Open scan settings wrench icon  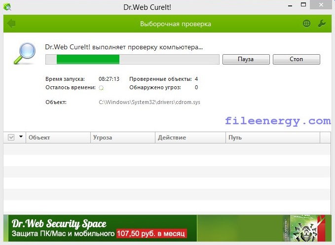(x=322, y=24)
